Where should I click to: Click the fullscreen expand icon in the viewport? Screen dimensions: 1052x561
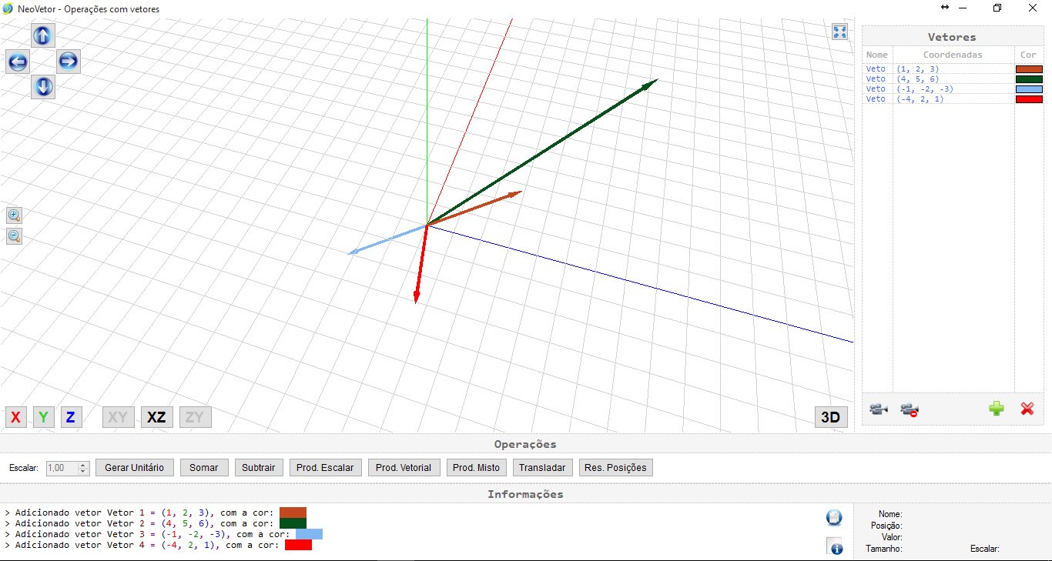click(x=839, y=32)
